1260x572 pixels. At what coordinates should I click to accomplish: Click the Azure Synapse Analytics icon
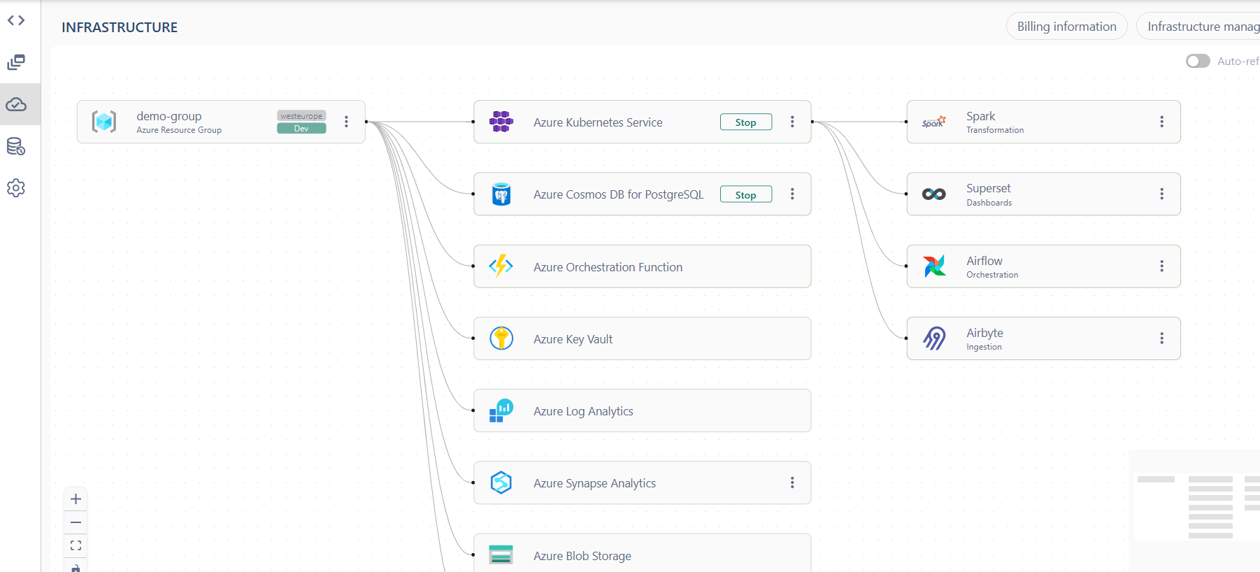click(501, 482)
